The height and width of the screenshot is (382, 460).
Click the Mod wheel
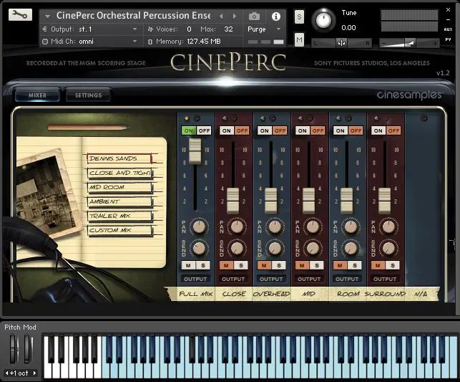(x=28, y=349)
